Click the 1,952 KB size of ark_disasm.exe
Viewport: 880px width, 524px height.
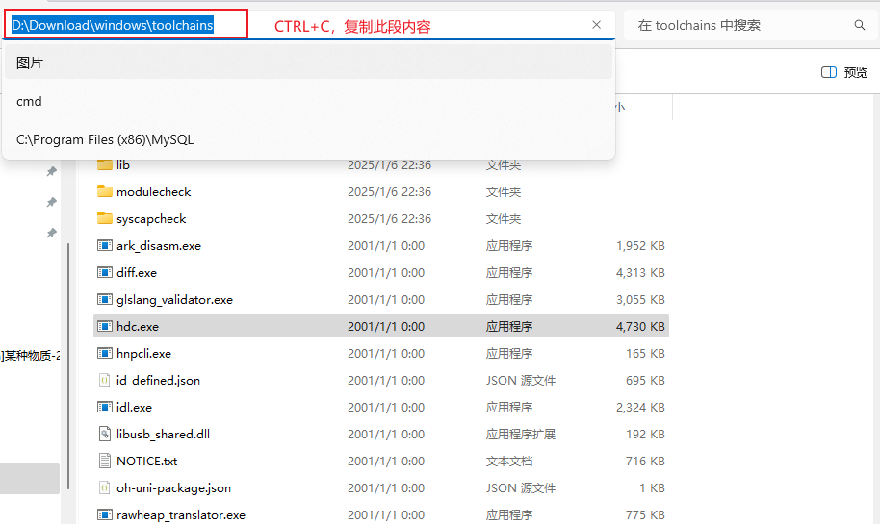[x=640, y=245]
